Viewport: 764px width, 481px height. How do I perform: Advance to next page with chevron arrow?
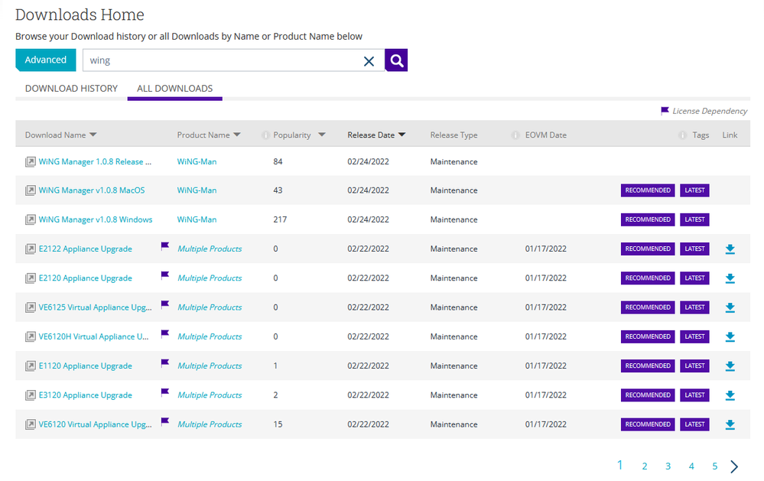(734, 466)
